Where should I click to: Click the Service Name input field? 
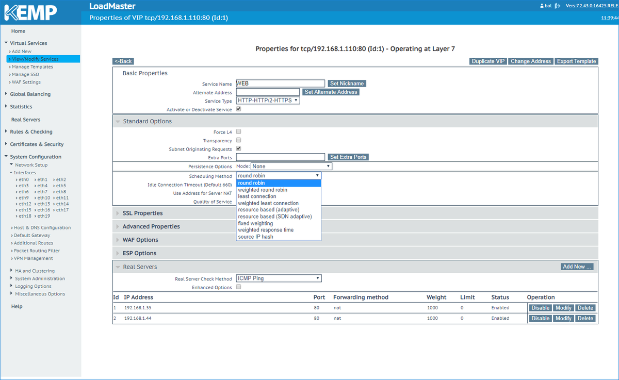tap(280, 84)
